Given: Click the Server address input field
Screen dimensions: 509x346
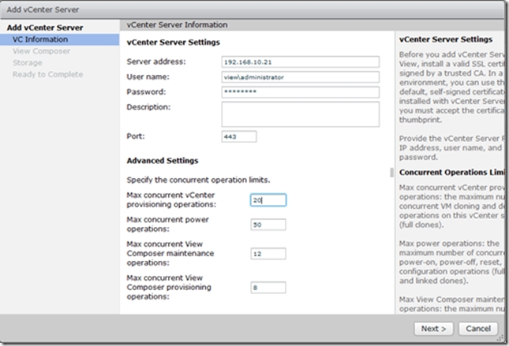Looking at the screenshot, I should click(x=301, y=62).
